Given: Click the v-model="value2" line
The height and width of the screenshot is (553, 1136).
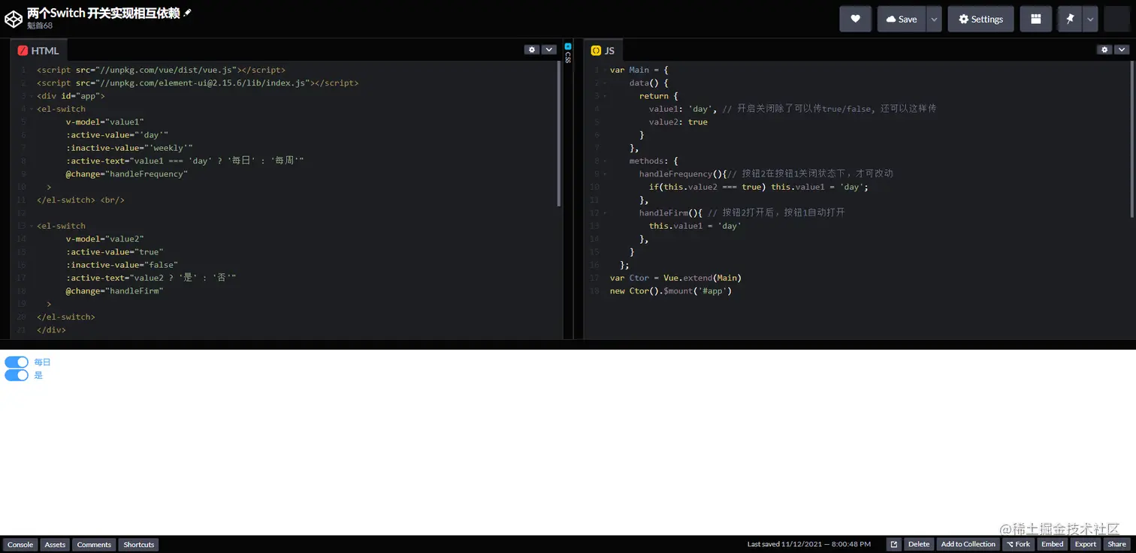Looking at the screenshot, I should (104, 239).
